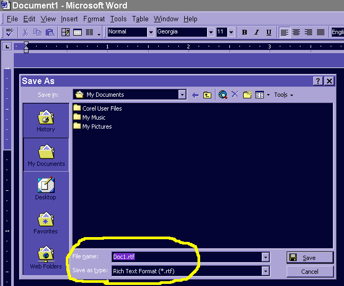
Task: Open the Table menu
Action: pos(140,19)
